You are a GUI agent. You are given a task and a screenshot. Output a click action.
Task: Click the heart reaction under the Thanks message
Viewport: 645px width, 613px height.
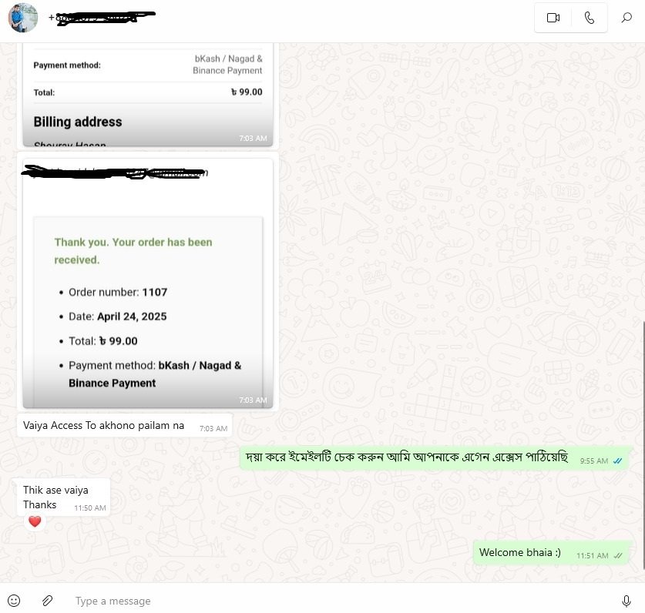click(x=35, y=521)
